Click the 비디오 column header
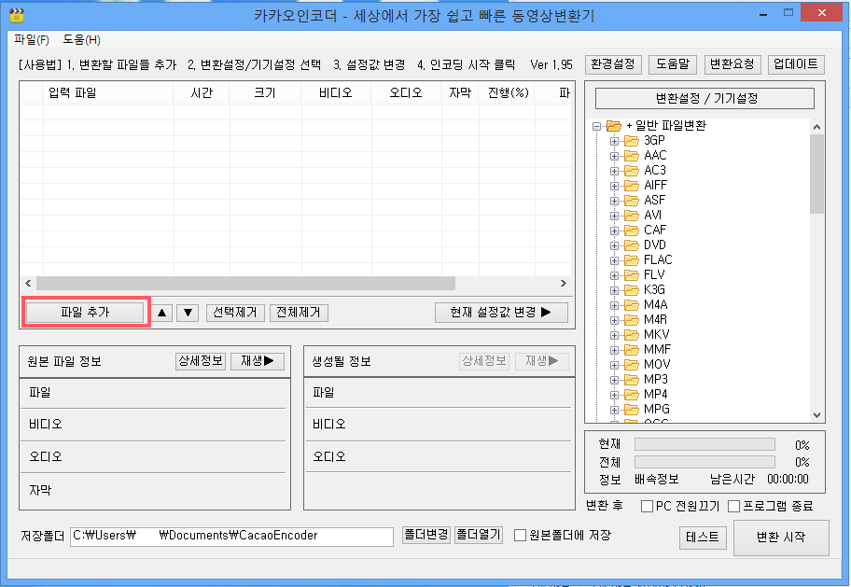Viewport: 851px width, 587px height. coord(336,92)
